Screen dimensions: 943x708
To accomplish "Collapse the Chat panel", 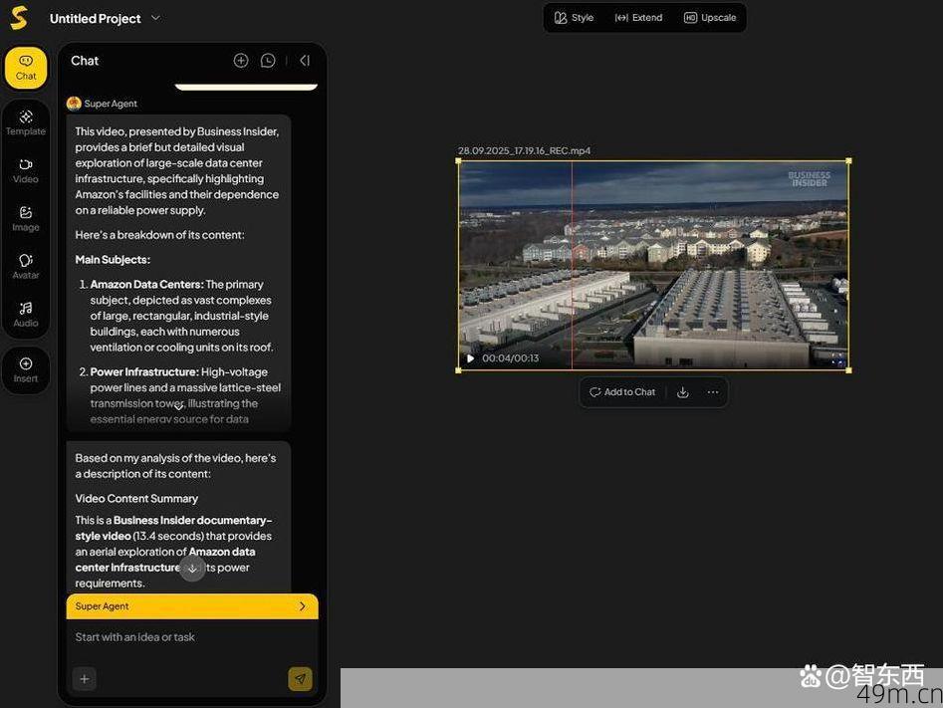I will pos(305,61).
